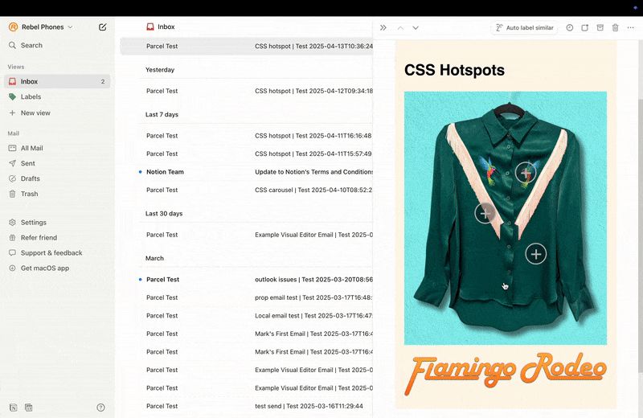The width and height of the screenshot is (643, 418).
Task: Click the Support speech bubble icon
Action: tap(12, 252)
